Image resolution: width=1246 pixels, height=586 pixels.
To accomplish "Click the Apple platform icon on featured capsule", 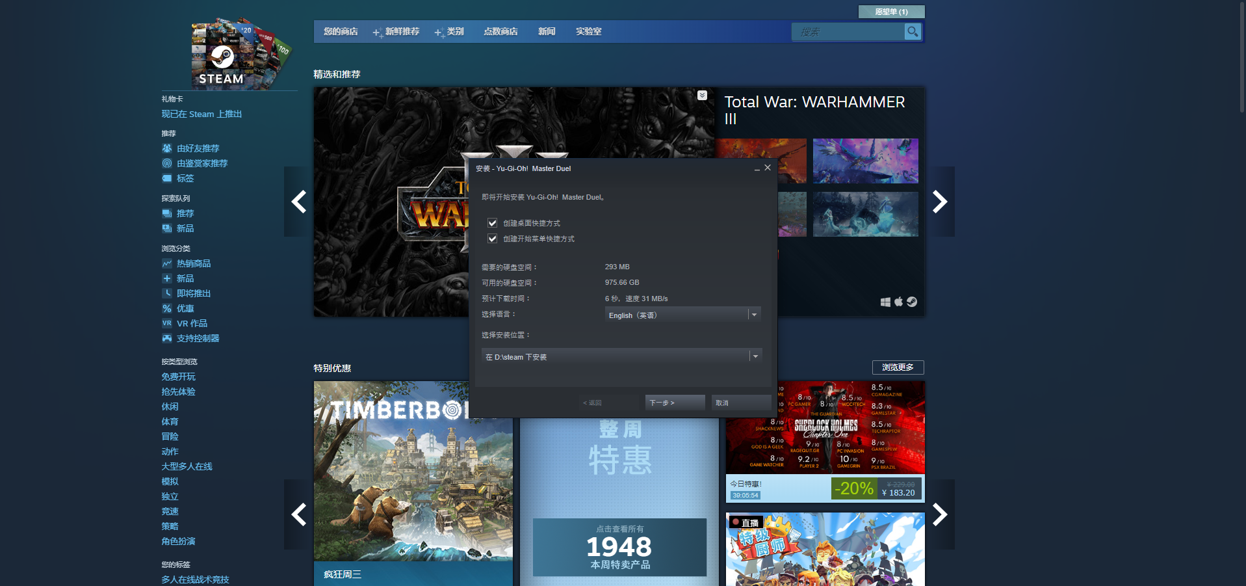I will 898,302.
